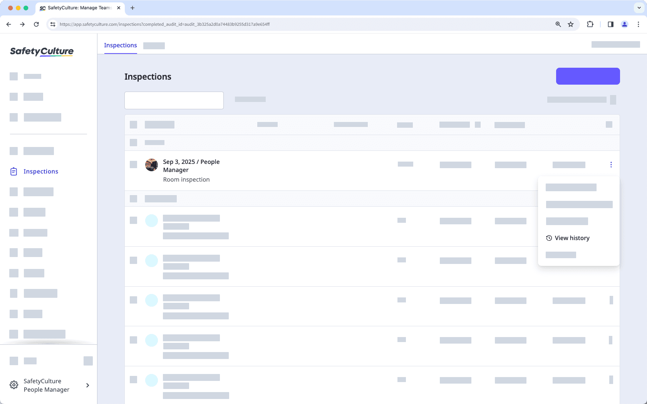Bookmark the page with the star icon

[570, 24]
